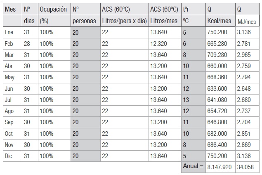This screenshot has height=175, width=262.
Task: Select the Abr row label
Action: 9,66
